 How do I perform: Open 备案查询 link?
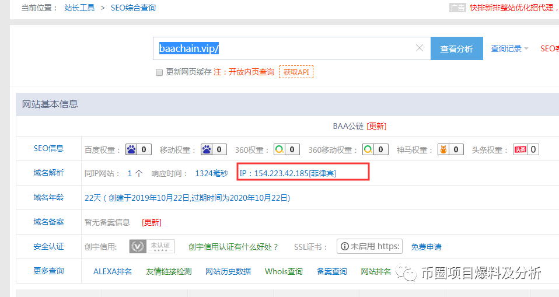[x=331, y=272]
